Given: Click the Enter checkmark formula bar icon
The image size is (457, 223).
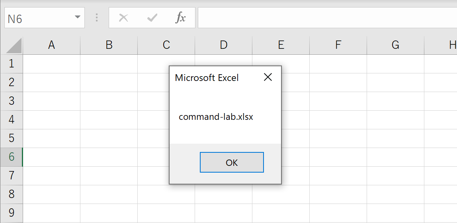Looking at the screenshot, I should 152,18.
